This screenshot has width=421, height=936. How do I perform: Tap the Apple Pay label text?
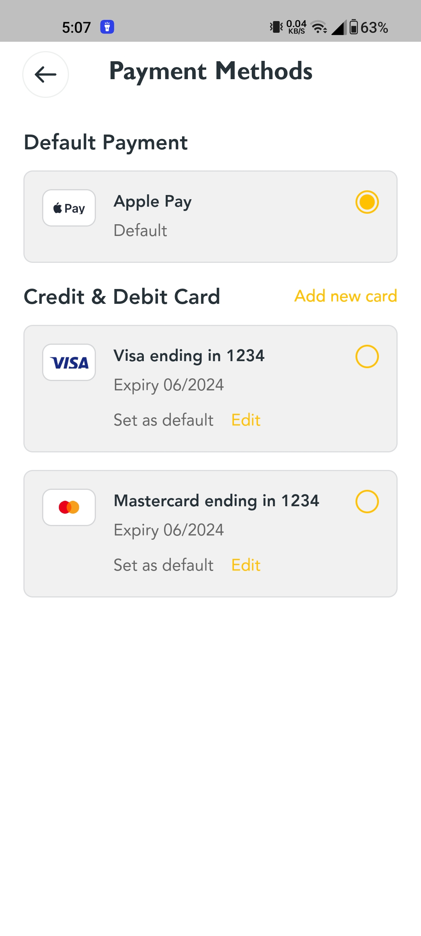pyautogui.click(x=153, y=202)
